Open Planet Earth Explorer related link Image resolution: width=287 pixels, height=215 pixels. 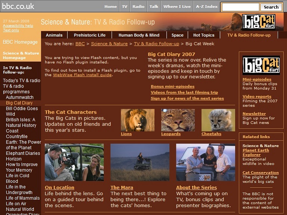256,152
